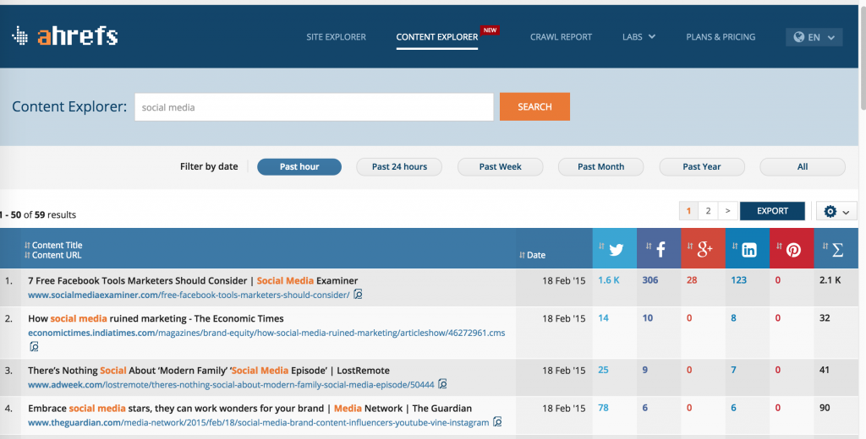Go to Site Explorer tab

336,37
